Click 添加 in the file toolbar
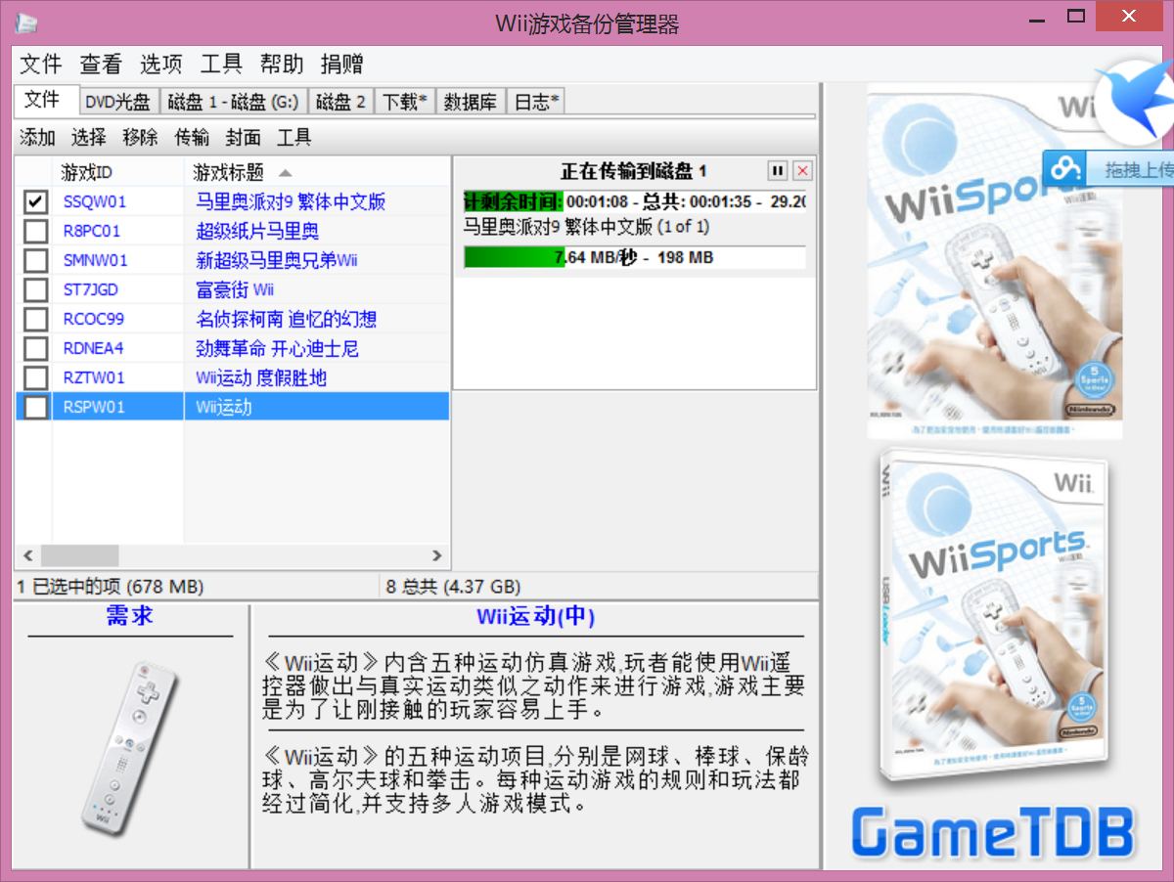 coord(38,138)
